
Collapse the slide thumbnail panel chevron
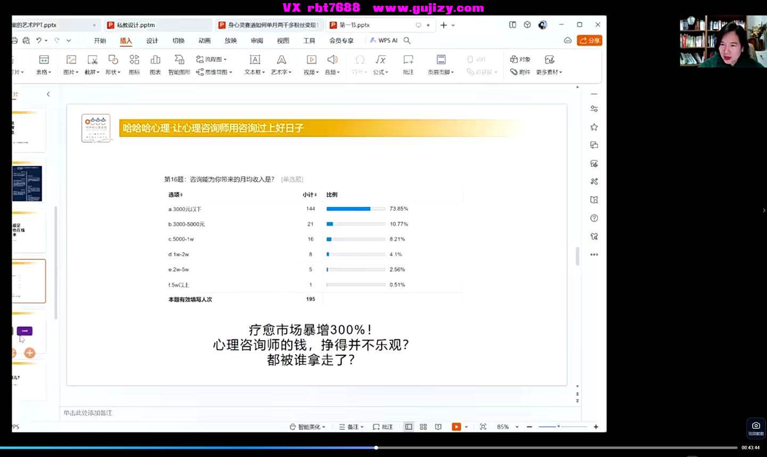[48, 94]
